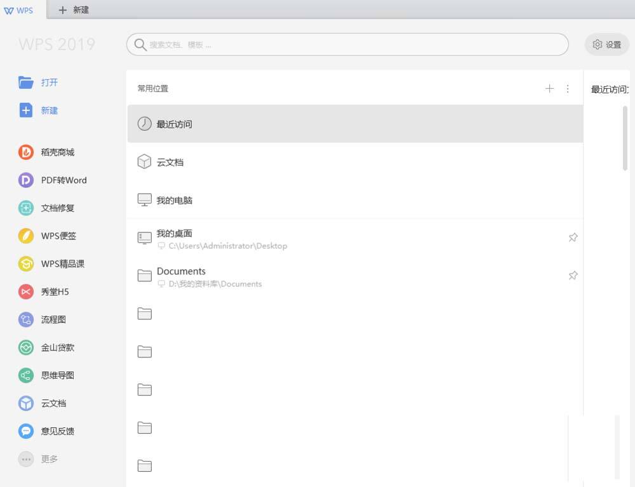Click the 常用位置 heading text

tap(153, 89)
